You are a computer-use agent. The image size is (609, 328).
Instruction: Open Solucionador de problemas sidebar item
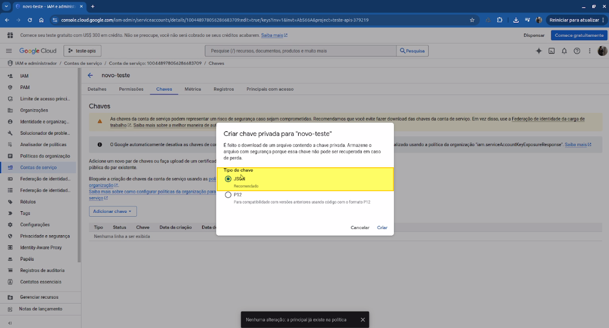(39, 133)
